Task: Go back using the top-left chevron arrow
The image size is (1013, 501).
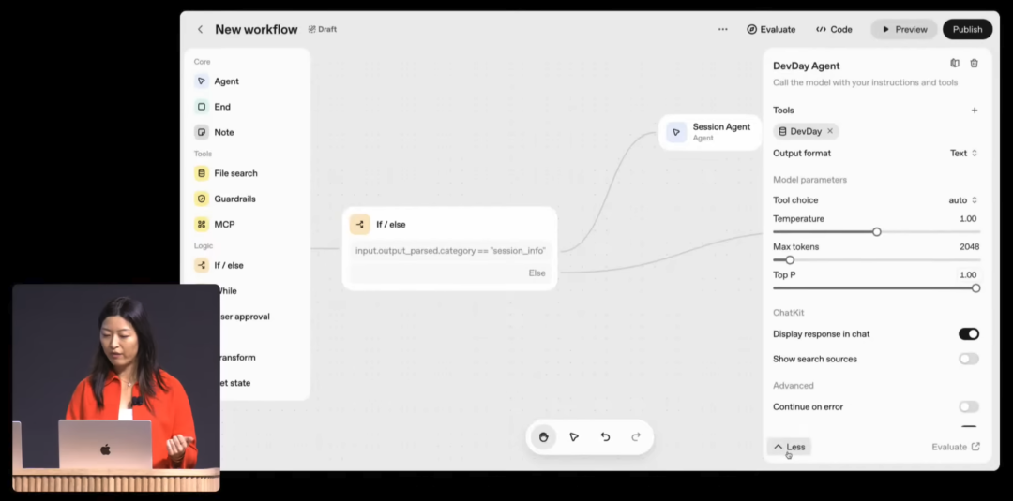Action: (200, 30)
